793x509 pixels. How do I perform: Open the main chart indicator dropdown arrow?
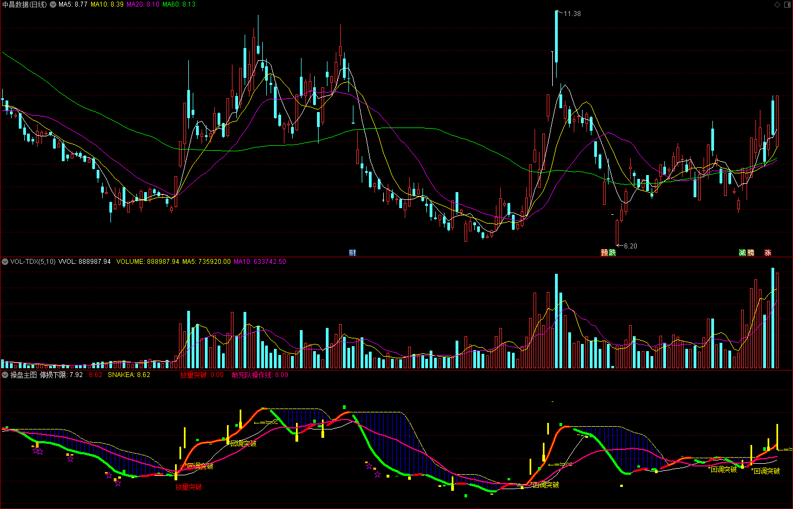pyautogui.click(x=53, y=4)
